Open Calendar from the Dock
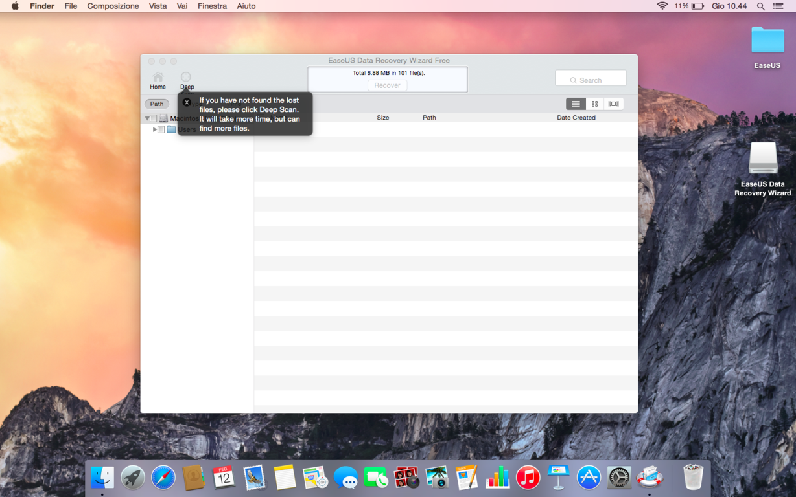The width and height of the screenshot is (796, 497). 224,478
